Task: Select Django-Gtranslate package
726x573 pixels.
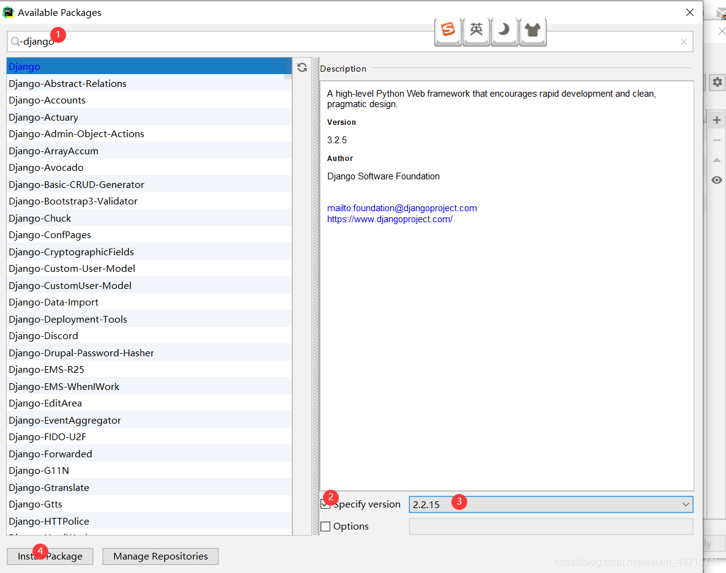Action: tap(149, 488)
